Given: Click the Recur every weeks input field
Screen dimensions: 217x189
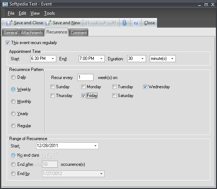Looking at the screenshot, I should point(86,77).
